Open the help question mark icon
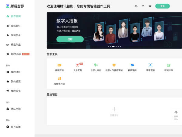Screen dimensions: 182x137 point(143,6)
